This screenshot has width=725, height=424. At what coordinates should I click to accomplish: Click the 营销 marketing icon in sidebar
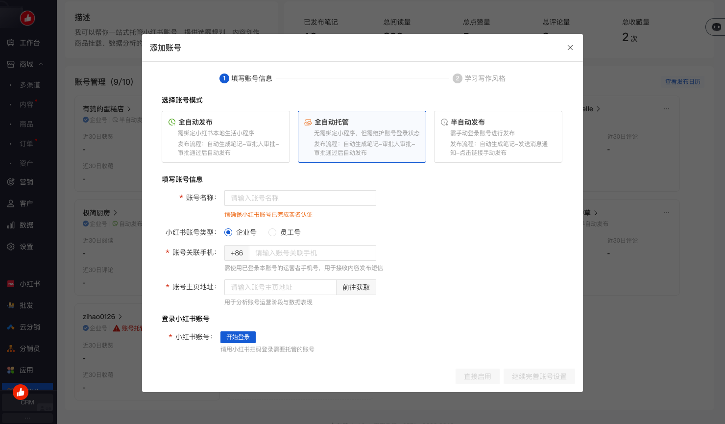[x=11, y=182]
